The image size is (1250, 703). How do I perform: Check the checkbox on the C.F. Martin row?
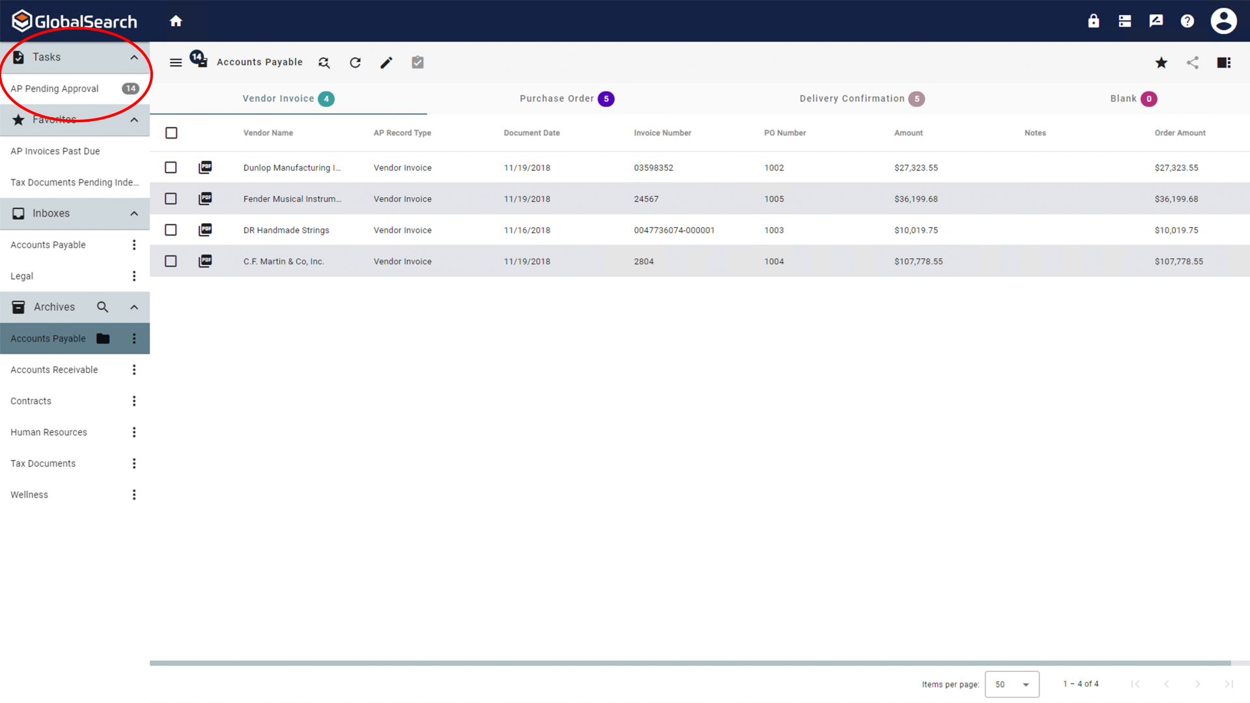[x=171, y=261]
